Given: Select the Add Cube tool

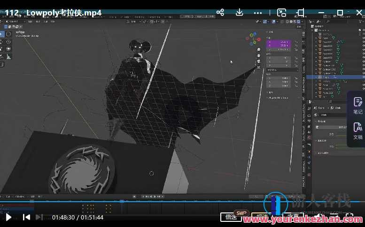Looking at the screenshot, I should click(x=1, y=65).
